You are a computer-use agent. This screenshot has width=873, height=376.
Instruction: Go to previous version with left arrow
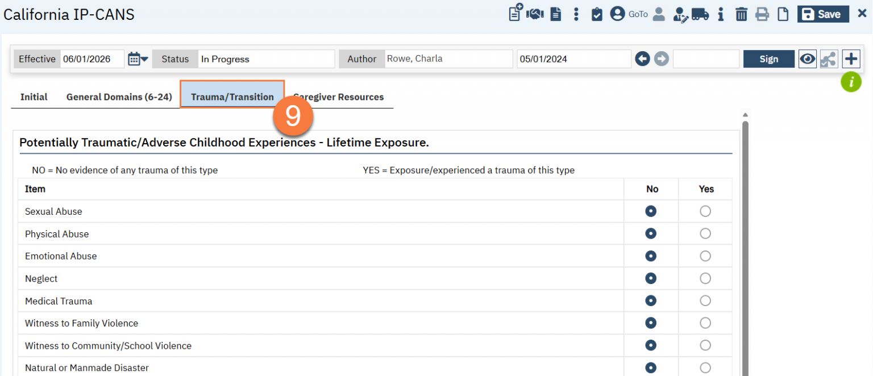click(x=643, y=59)
